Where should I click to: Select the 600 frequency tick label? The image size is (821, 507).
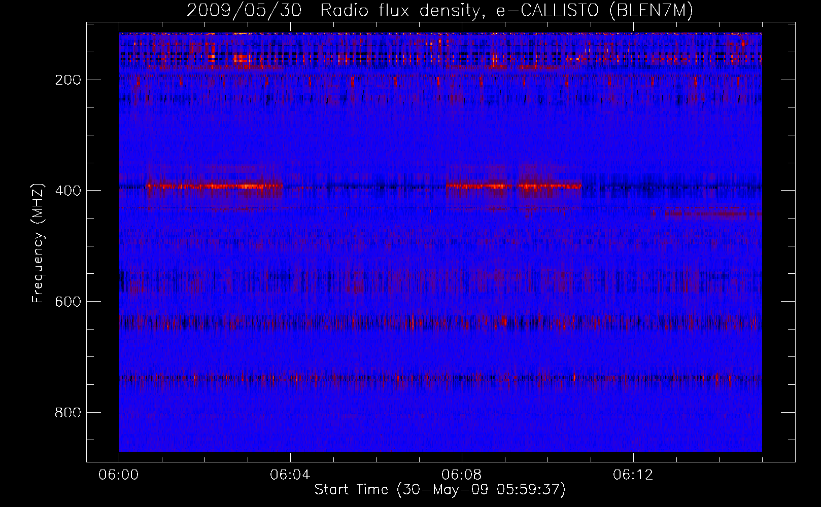click(68, 302)
